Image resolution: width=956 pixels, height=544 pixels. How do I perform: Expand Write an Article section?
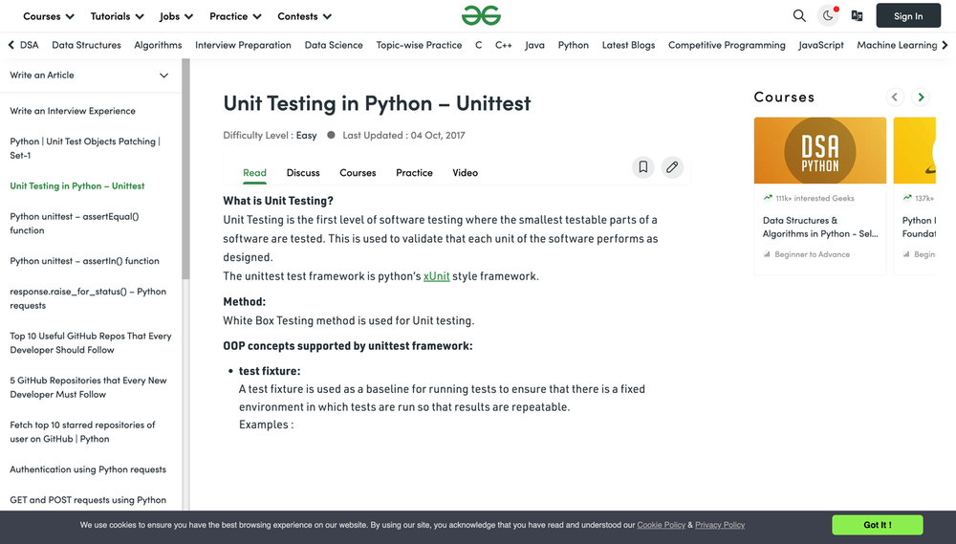tap(163, 76)
